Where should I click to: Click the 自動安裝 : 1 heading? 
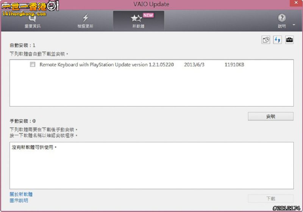22,46
